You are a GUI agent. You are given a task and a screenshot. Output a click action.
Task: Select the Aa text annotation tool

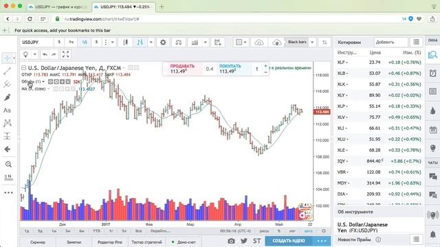click(x=7, y=110)
